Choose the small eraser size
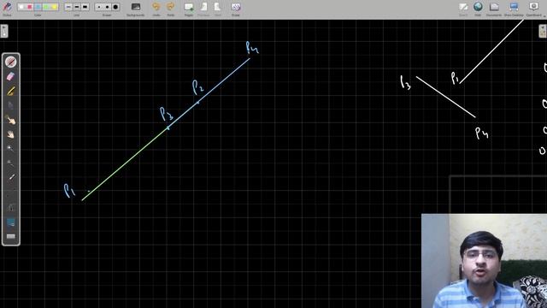 [x=99, y=7]
